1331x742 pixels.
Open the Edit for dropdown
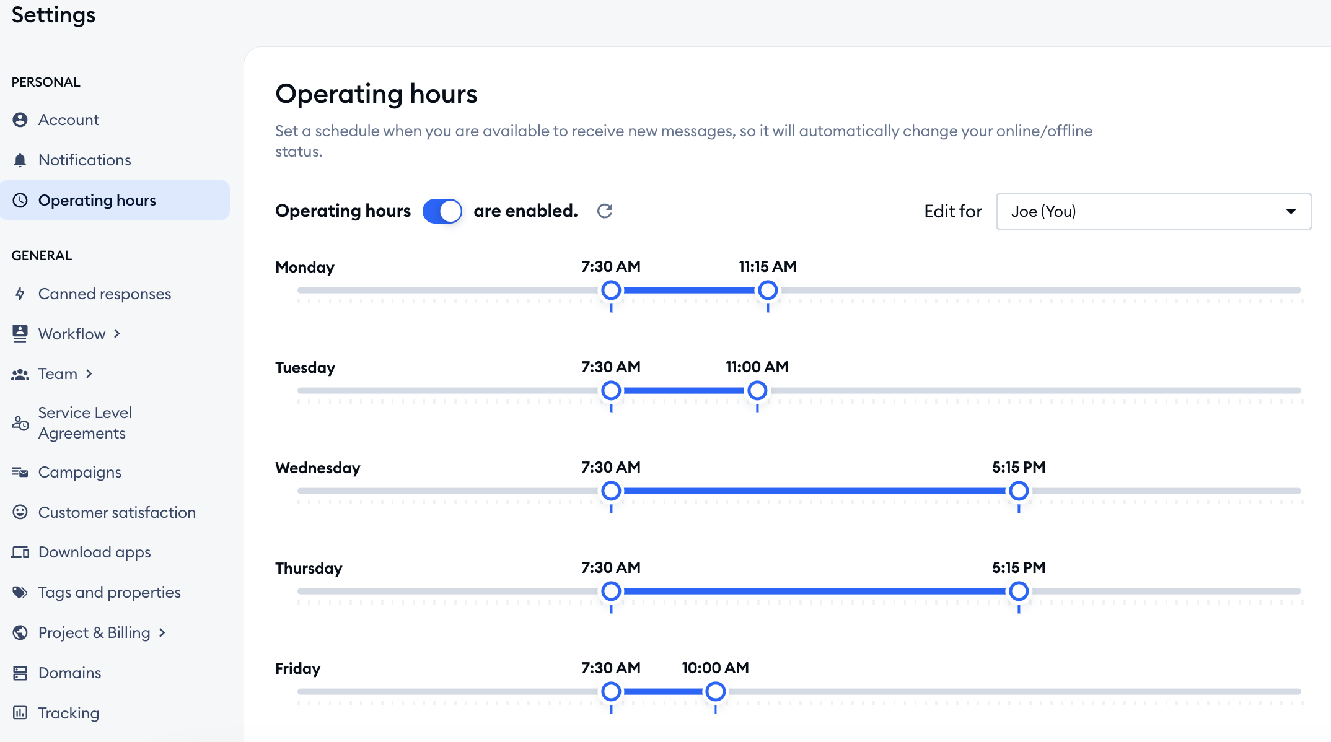tap(1153, 211)
